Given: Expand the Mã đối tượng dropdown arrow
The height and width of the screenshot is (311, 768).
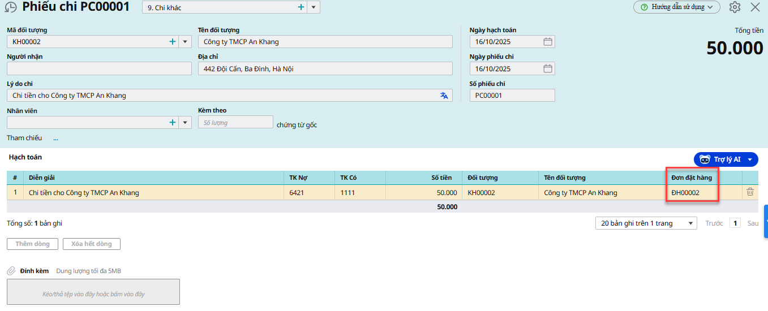Looking at the screenshot, I should click(185, 42).
